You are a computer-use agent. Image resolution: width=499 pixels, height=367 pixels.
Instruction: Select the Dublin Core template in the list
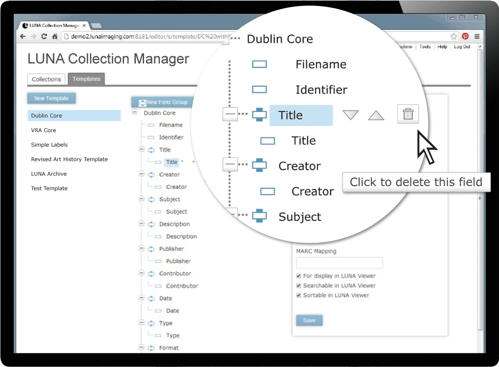[74, 116]
